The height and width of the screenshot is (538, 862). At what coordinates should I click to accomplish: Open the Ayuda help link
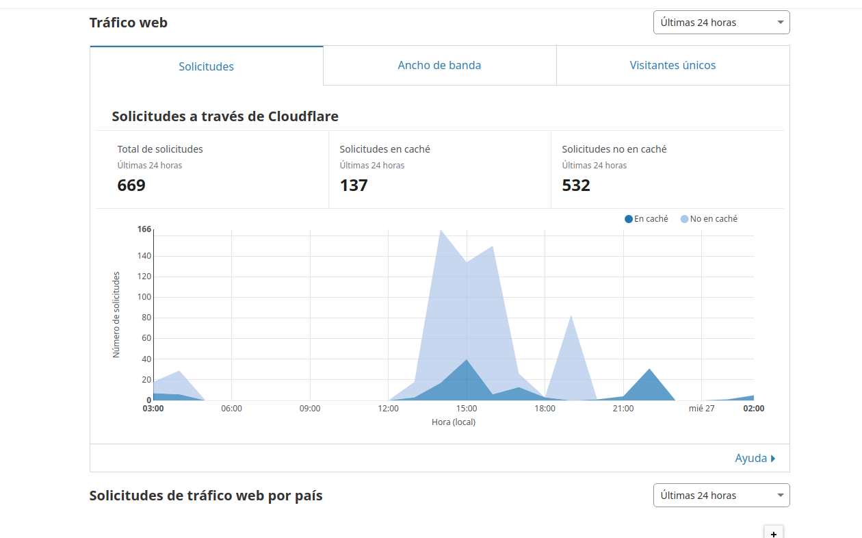[x=750, y=459]
